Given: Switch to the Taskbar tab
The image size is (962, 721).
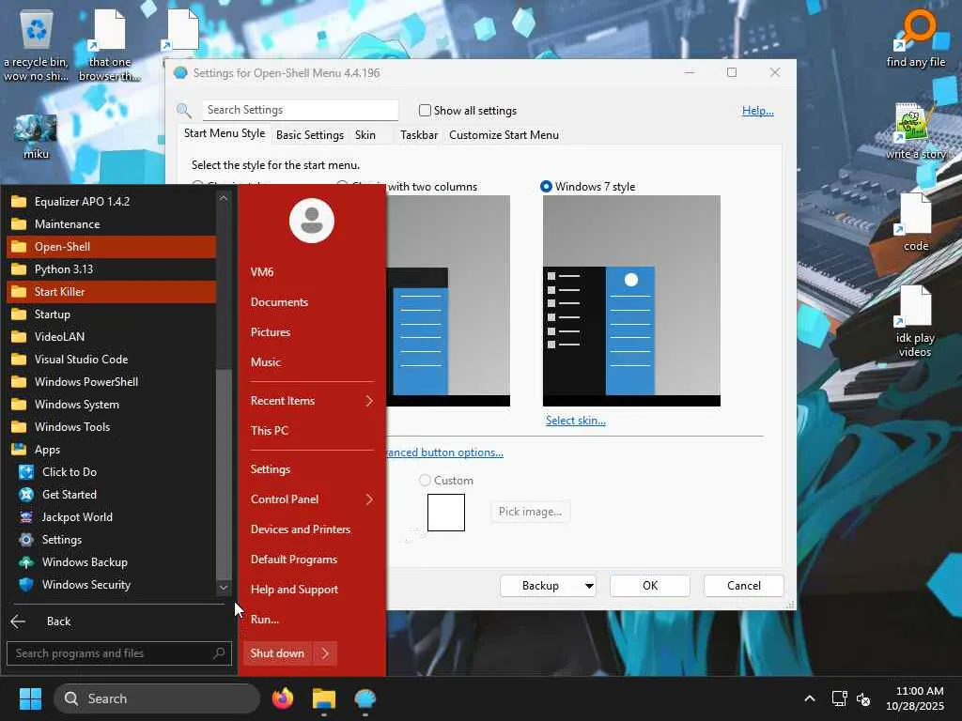Looking at the screenshot, I should click(419, 135).
